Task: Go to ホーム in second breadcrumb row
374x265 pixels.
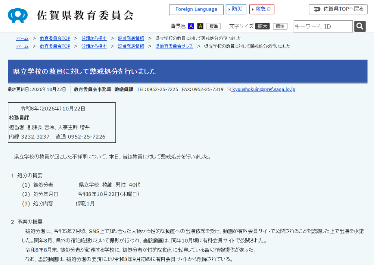Action: [22, 46]
